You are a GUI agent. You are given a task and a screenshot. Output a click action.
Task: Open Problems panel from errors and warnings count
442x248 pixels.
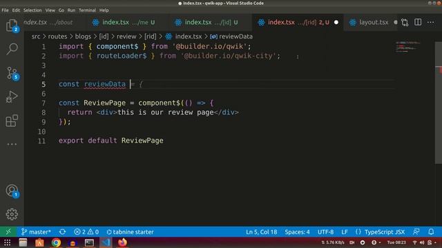(x=86, y=232)
